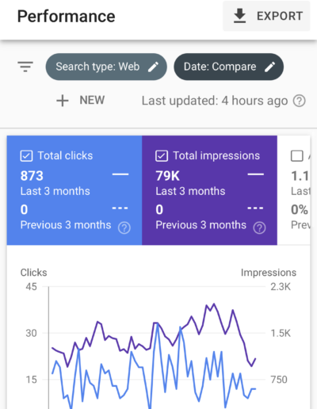Click the plus icon to add filter
Screen dimensions: 317x409
click(x=63, y=101)
